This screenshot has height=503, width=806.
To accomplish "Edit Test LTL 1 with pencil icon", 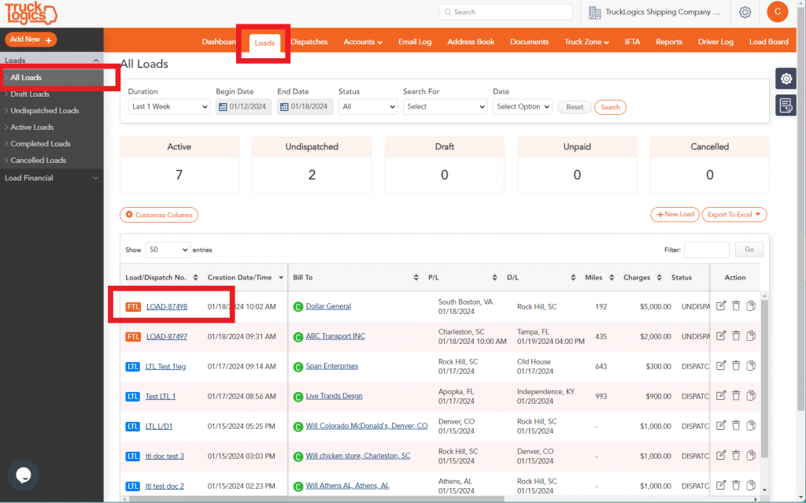I will (x=721, y=395).
